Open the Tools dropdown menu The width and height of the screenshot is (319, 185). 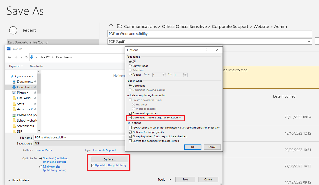click(164, 180)
